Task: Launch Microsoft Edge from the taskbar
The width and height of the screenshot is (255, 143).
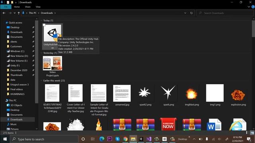Action: coord(102,139)
